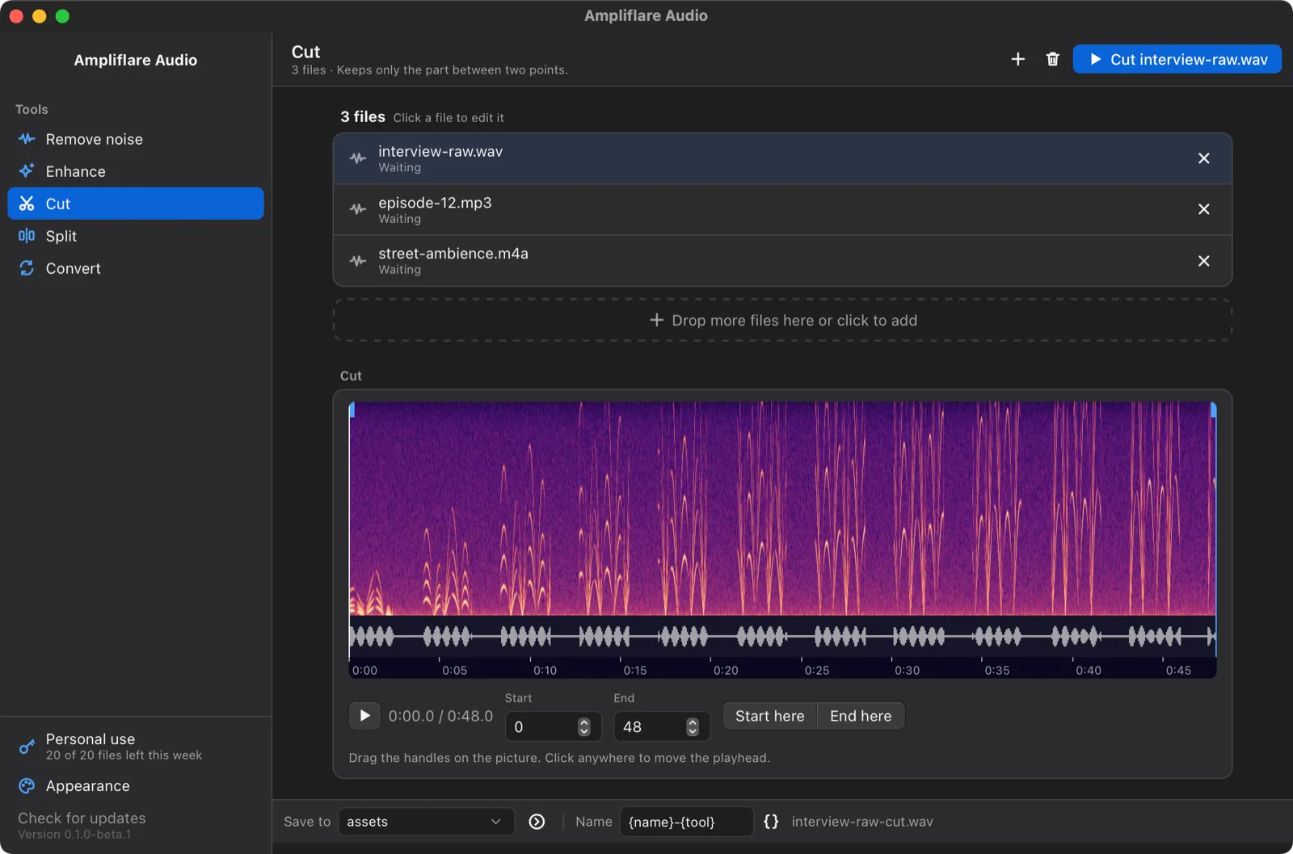Select the episode-12.mp3 file row

click(782, 210)
